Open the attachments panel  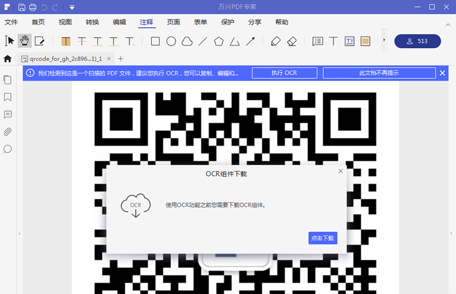coord(7,132)
